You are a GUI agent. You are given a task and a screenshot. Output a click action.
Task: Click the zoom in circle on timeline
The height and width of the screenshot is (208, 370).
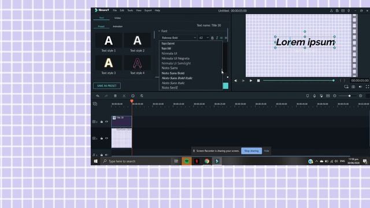point(360,96)
